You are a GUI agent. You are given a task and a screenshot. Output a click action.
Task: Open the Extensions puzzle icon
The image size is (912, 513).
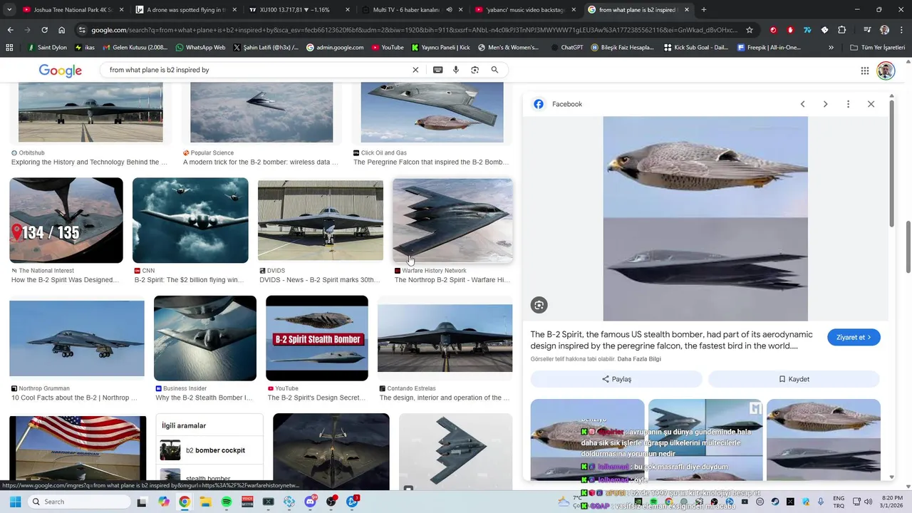(841, 30)
